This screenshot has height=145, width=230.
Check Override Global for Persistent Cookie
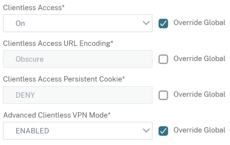163,95
